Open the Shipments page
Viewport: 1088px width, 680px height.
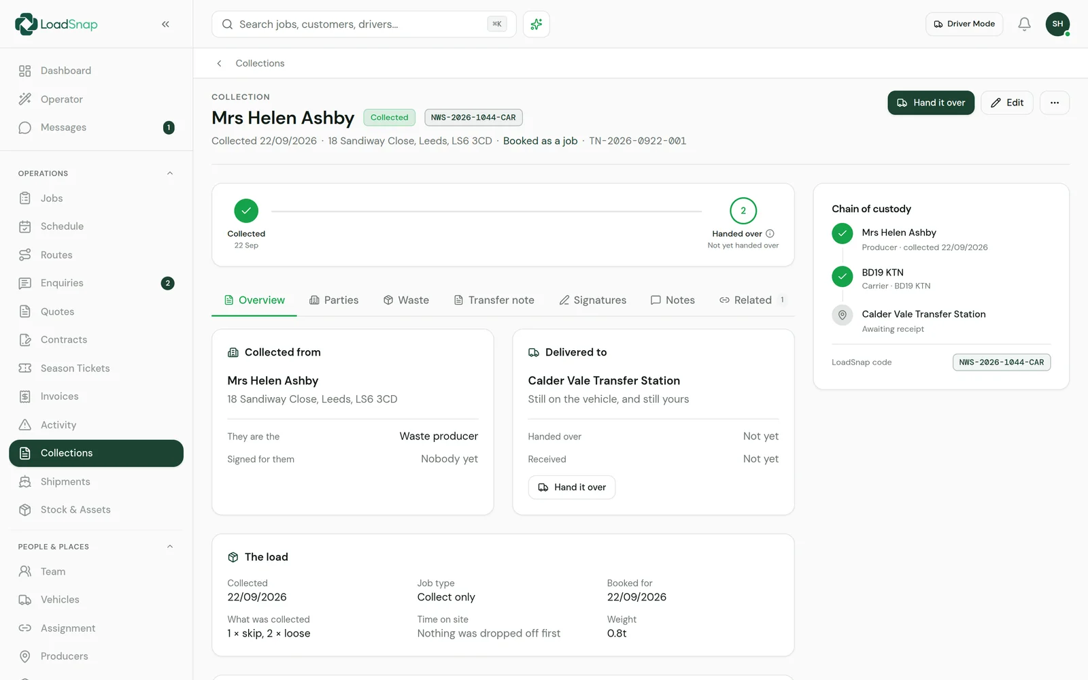[97, 481]
